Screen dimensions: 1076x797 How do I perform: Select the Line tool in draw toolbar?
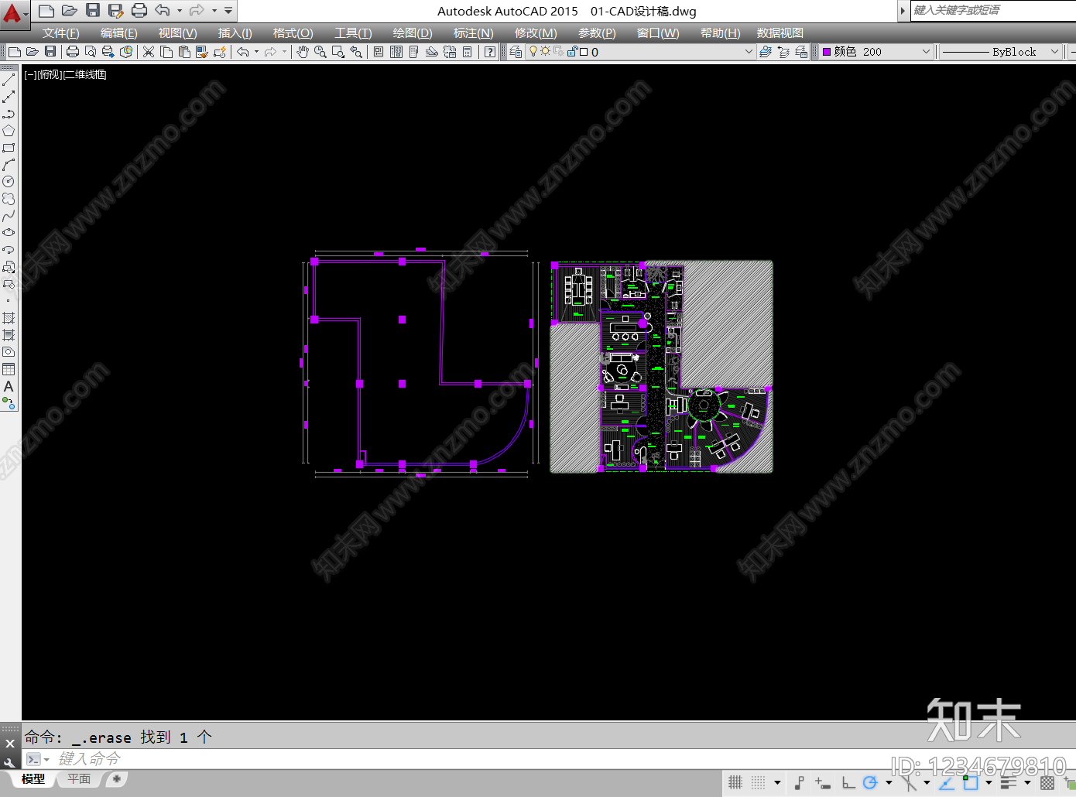[9, 80]
